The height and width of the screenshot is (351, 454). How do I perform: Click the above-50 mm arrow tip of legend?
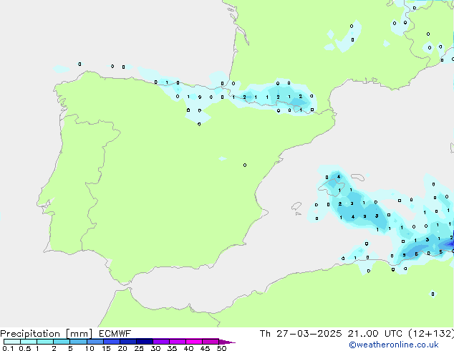click(x=227, y=342)
